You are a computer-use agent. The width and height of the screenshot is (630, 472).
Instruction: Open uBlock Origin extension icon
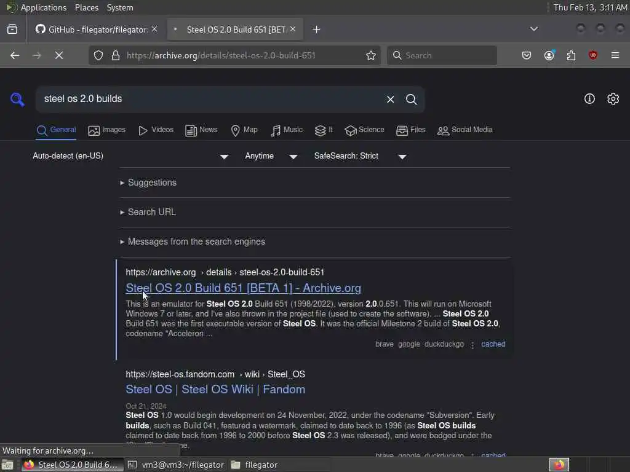click(593, 55)
